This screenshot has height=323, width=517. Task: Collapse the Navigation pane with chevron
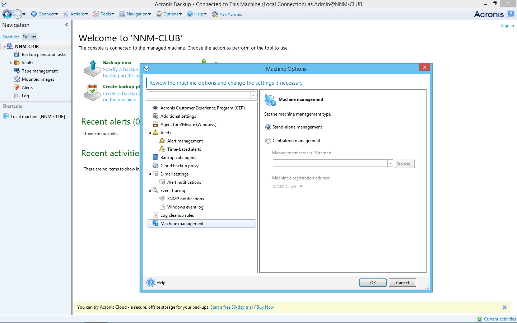click(66, 25)
